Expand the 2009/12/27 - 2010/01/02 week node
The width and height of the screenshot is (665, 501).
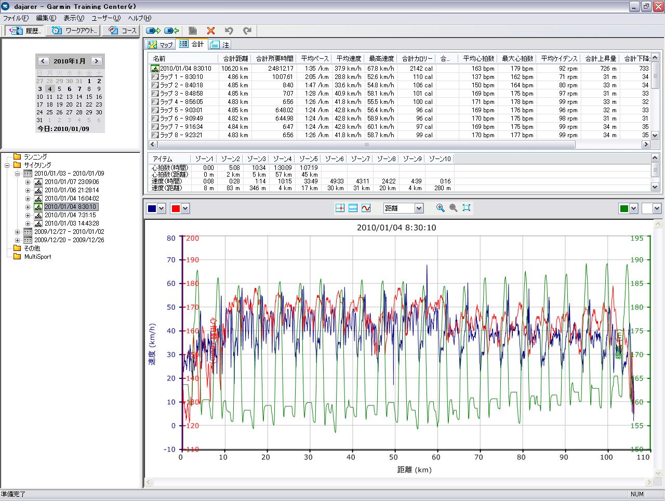coord(17,232)
